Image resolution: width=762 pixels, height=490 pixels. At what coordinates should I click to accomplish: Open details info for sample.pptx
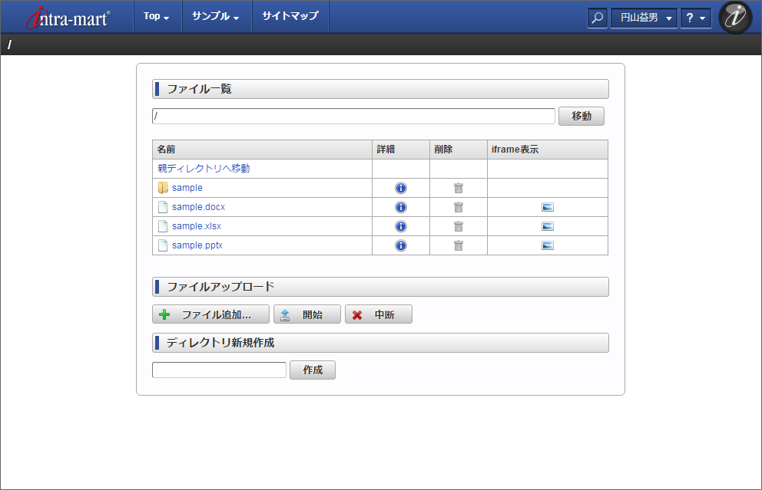point(401,245)
